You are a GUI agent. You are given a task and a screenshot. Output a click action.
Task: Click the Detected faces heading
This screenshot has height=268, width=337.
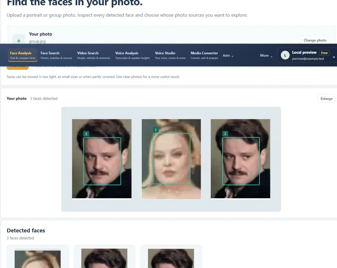[26, 230]
